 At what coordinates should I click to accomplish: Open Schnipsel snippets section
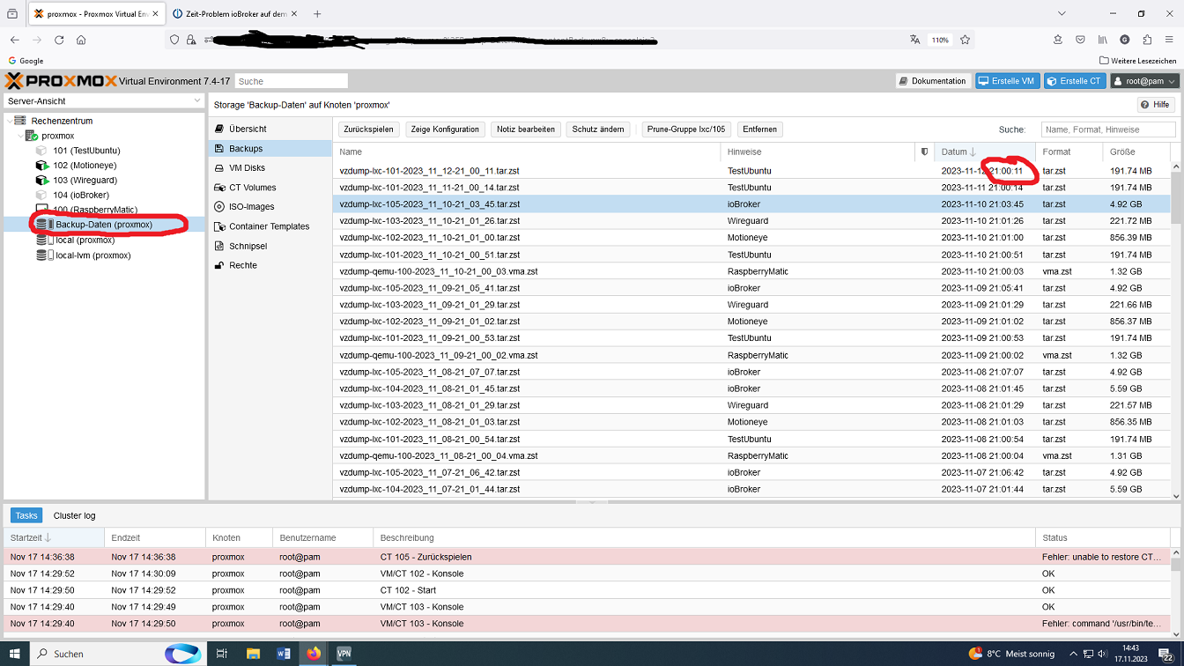point(248,246)
